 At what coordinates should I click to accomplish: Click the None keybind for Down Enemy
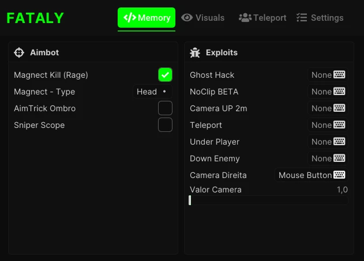(321, 158)
